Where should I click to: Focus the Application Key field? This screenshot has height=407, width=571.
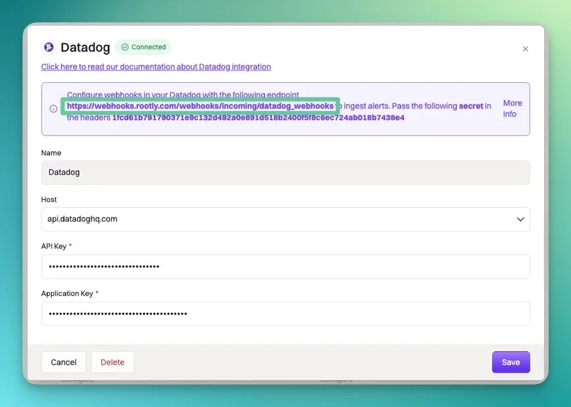click(x=285, y=314)
